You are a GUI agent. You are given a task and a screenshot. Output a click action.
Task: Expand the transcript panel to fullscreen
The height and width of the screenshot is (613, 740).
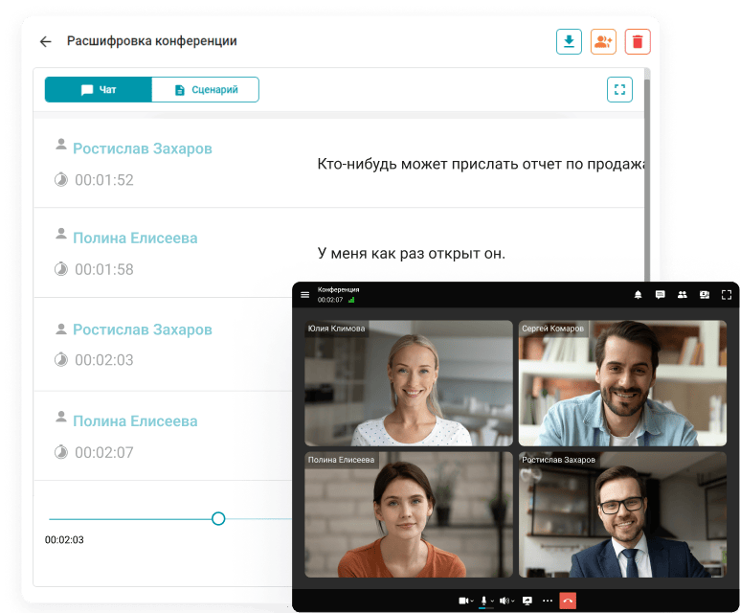tap(619, 90)
